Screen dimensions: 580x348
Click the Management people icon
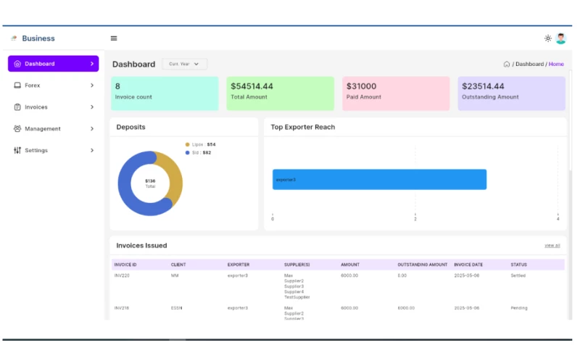(17, 129)
